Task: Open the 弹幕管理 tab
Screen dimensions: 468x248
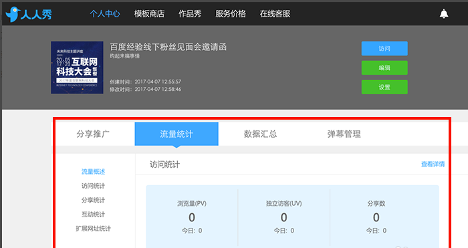Action: [344, 134]
